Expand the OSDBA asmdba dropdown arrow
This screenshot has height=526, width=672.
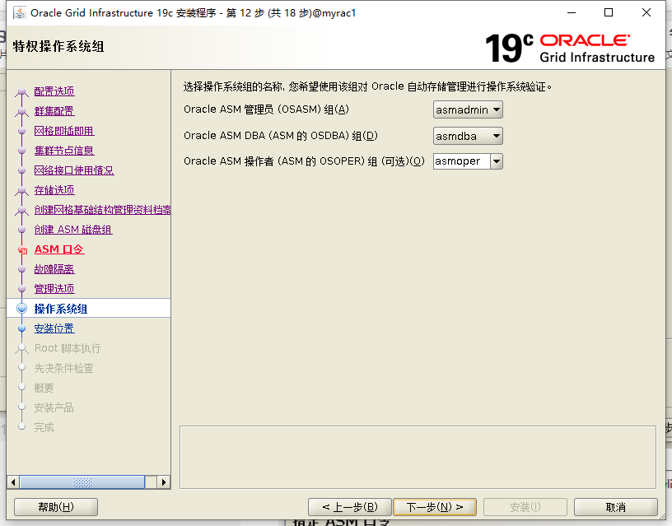pos(497,136)
